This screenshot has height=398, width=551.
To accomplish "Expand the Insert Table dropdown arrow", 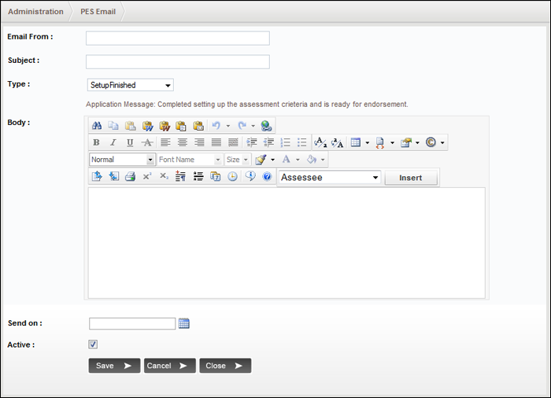I will 368,142.
